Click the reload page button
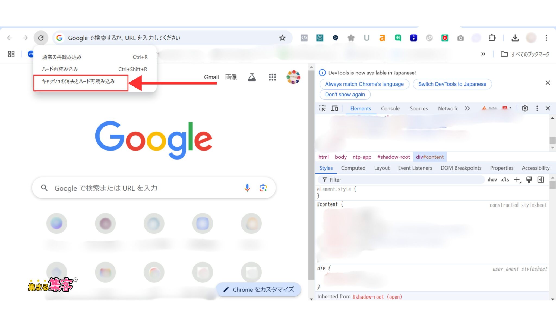The height and width of the screenshot is (334, 556). (x=41, y=38)
